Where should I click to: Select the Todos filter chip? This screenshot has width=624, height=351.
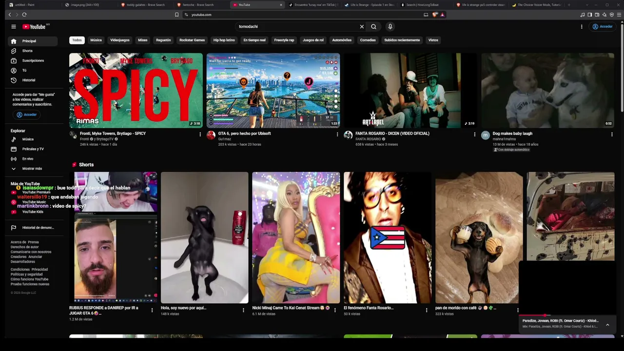pos(77,40)
